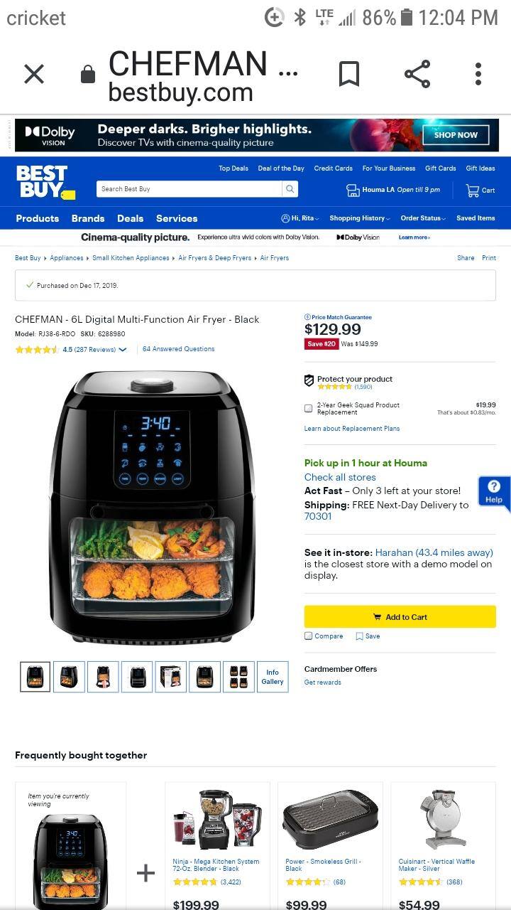Click the search magnifier icon
511x910 pixels.
click(x=290, y=189)
